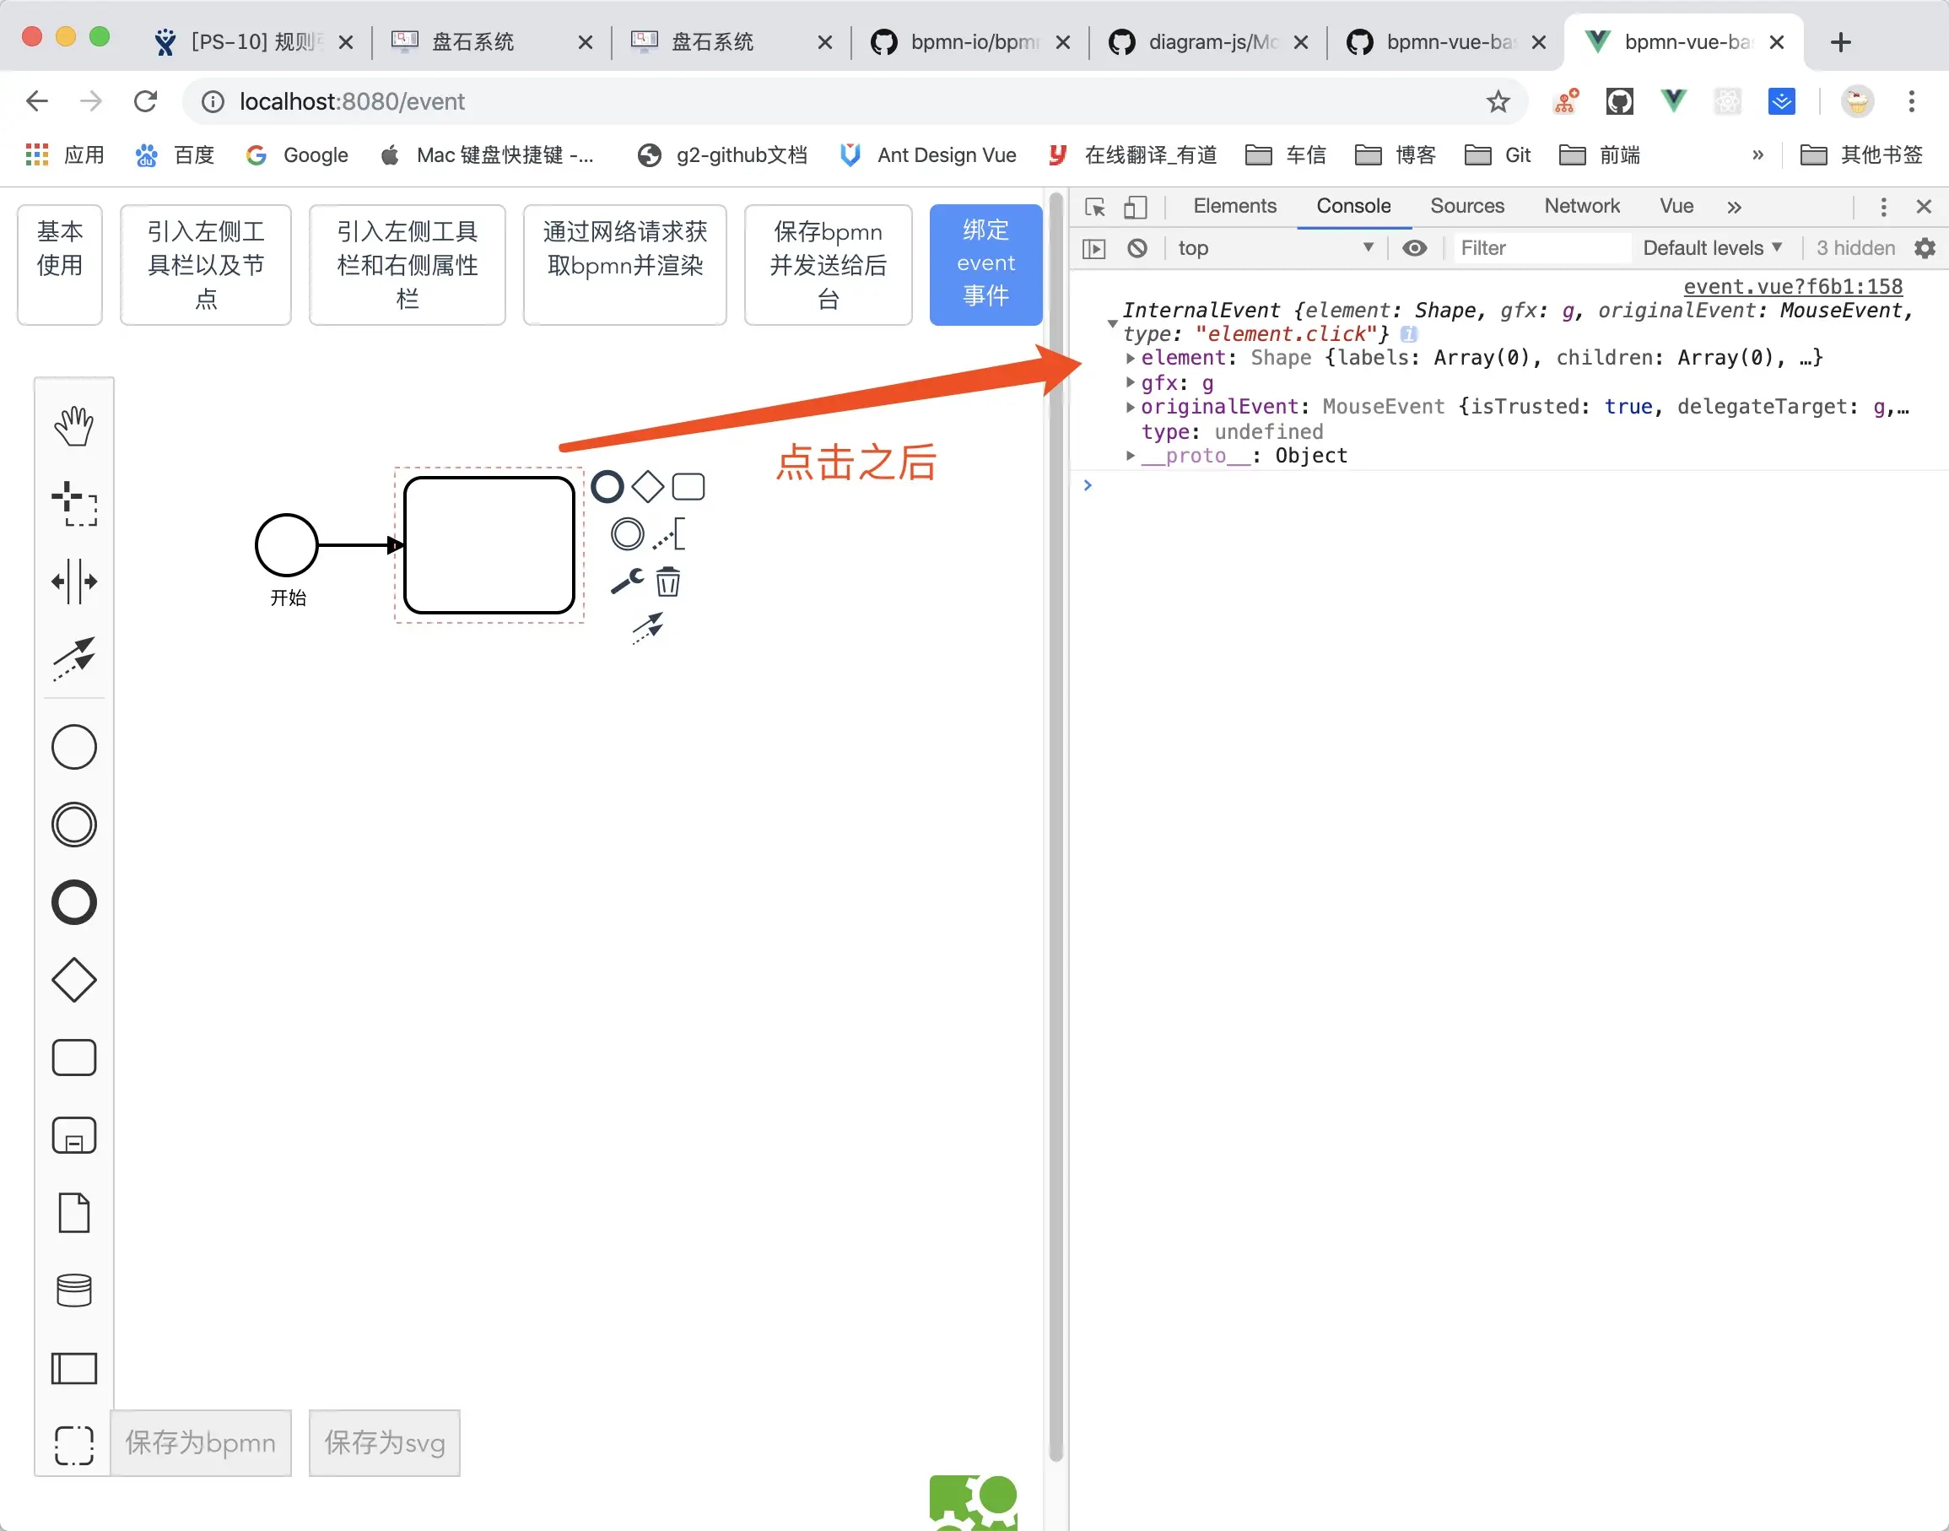
Task: Activate the create/remove space tool
Action: coord(73,582)
